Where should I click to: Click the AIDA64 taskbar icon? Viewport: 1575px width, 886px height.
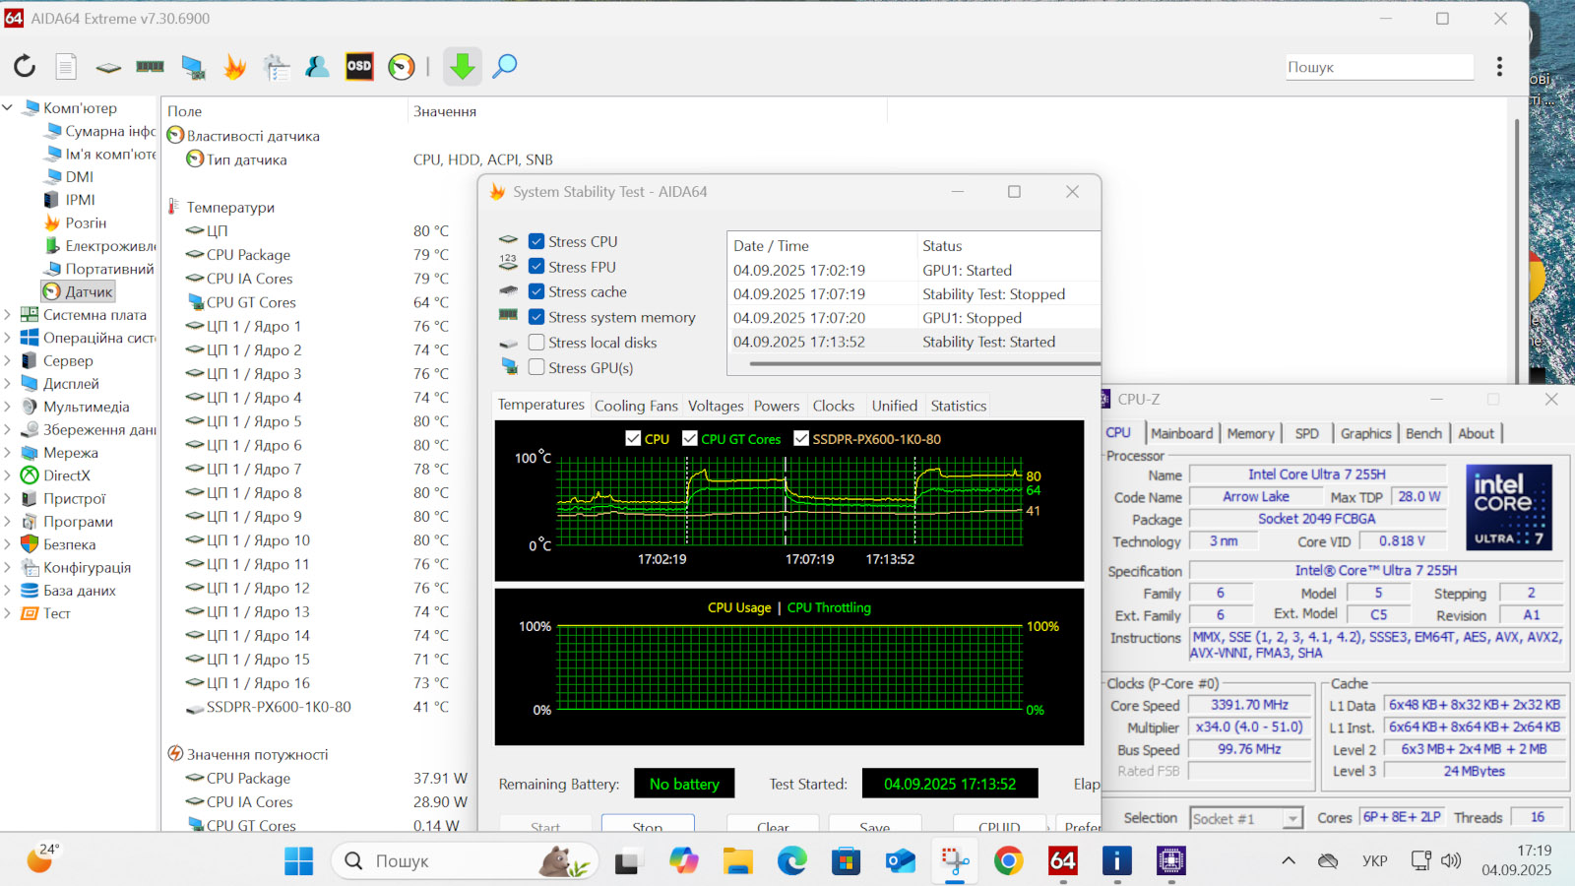pyautogui.click(x=1062, y=861)
